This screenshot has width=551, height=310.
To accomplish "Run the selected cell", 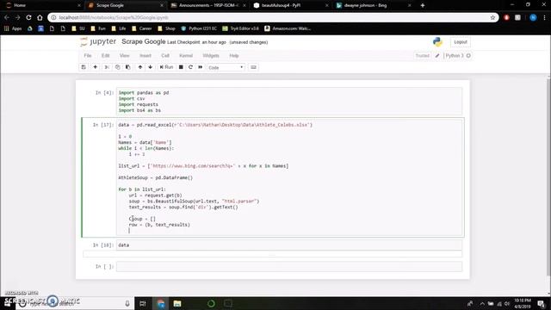I will point(166,67).
